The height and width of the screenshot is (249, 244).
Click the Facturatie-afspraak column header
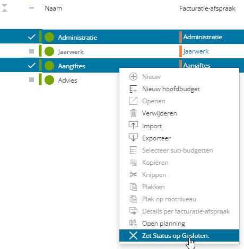click(x=207, y=8)
